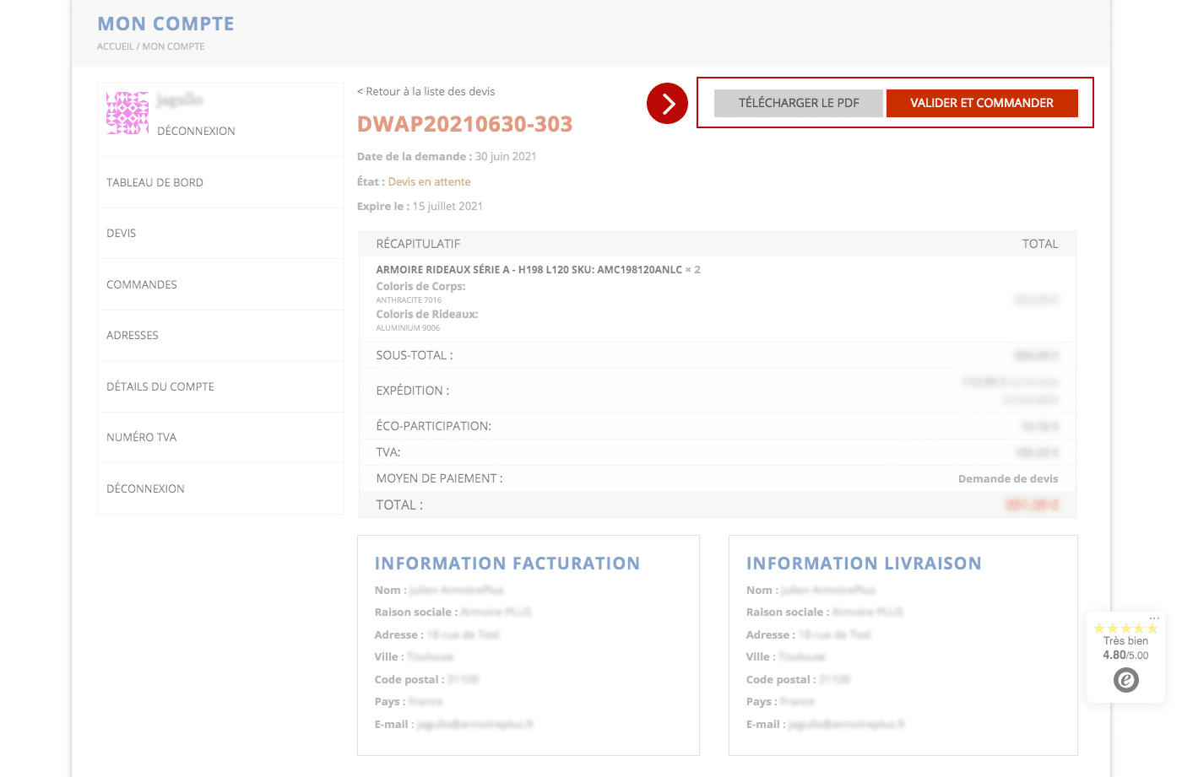The height and width of the screenshot is (777, 1182).
Task: Click the EXPÉDITION row label
Action: tap(413, 391)
